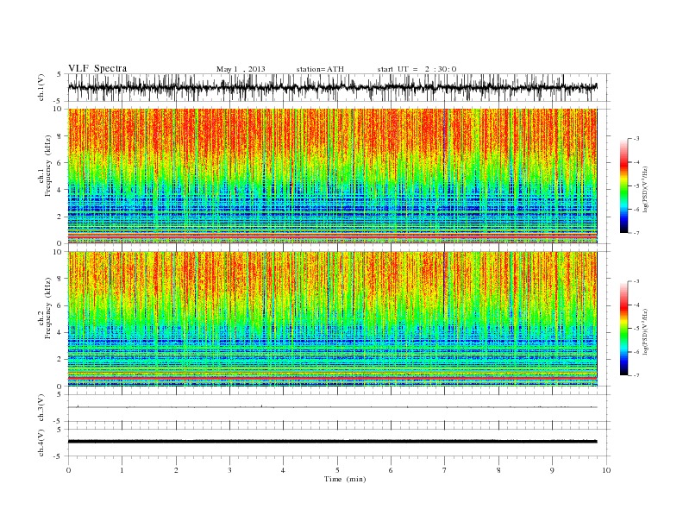Image resolution: width=683 pixels, height=528 pixels.
Task: Click the "-7" label on ch.1 color bar
Action: coord(636,233)
